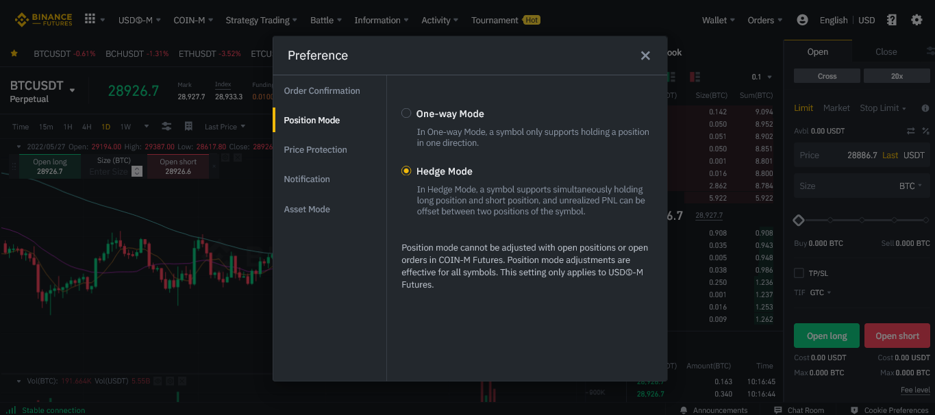Select the 1H chart interval
This screenshot has height=415, width=935.
pyautogui.click(x=68, y=127)
